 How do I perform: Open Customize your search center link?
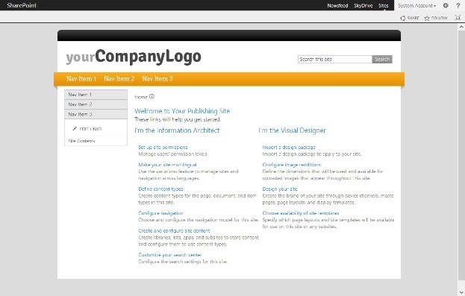point(170,255)
